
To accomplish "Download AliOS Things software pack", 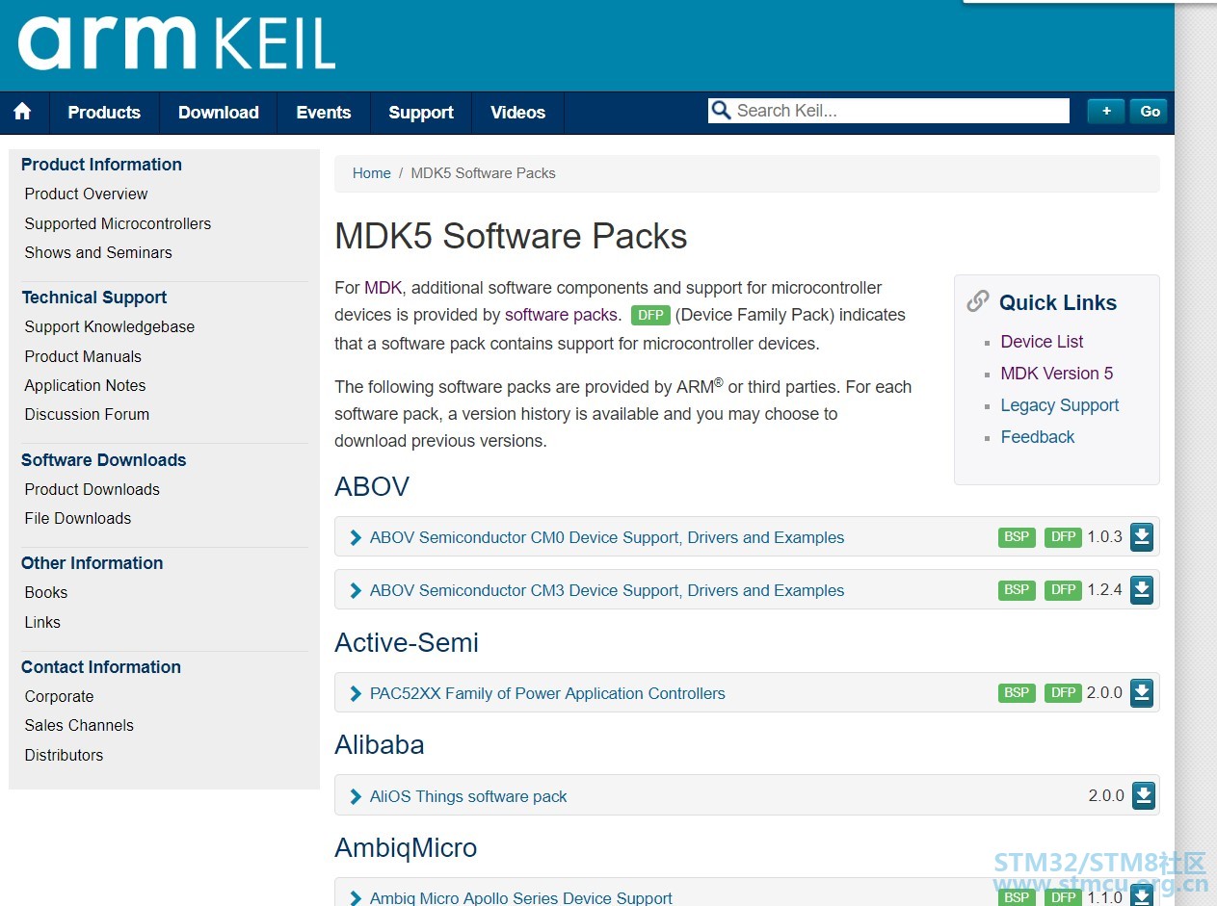I will point(1143,795).
